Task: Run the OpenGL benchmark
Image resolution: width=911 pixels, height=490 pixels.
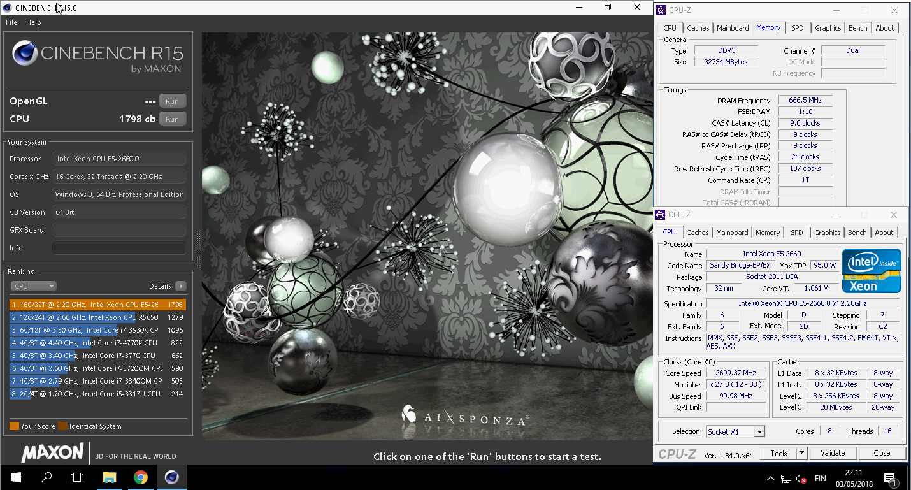Action: pos(172,101)
